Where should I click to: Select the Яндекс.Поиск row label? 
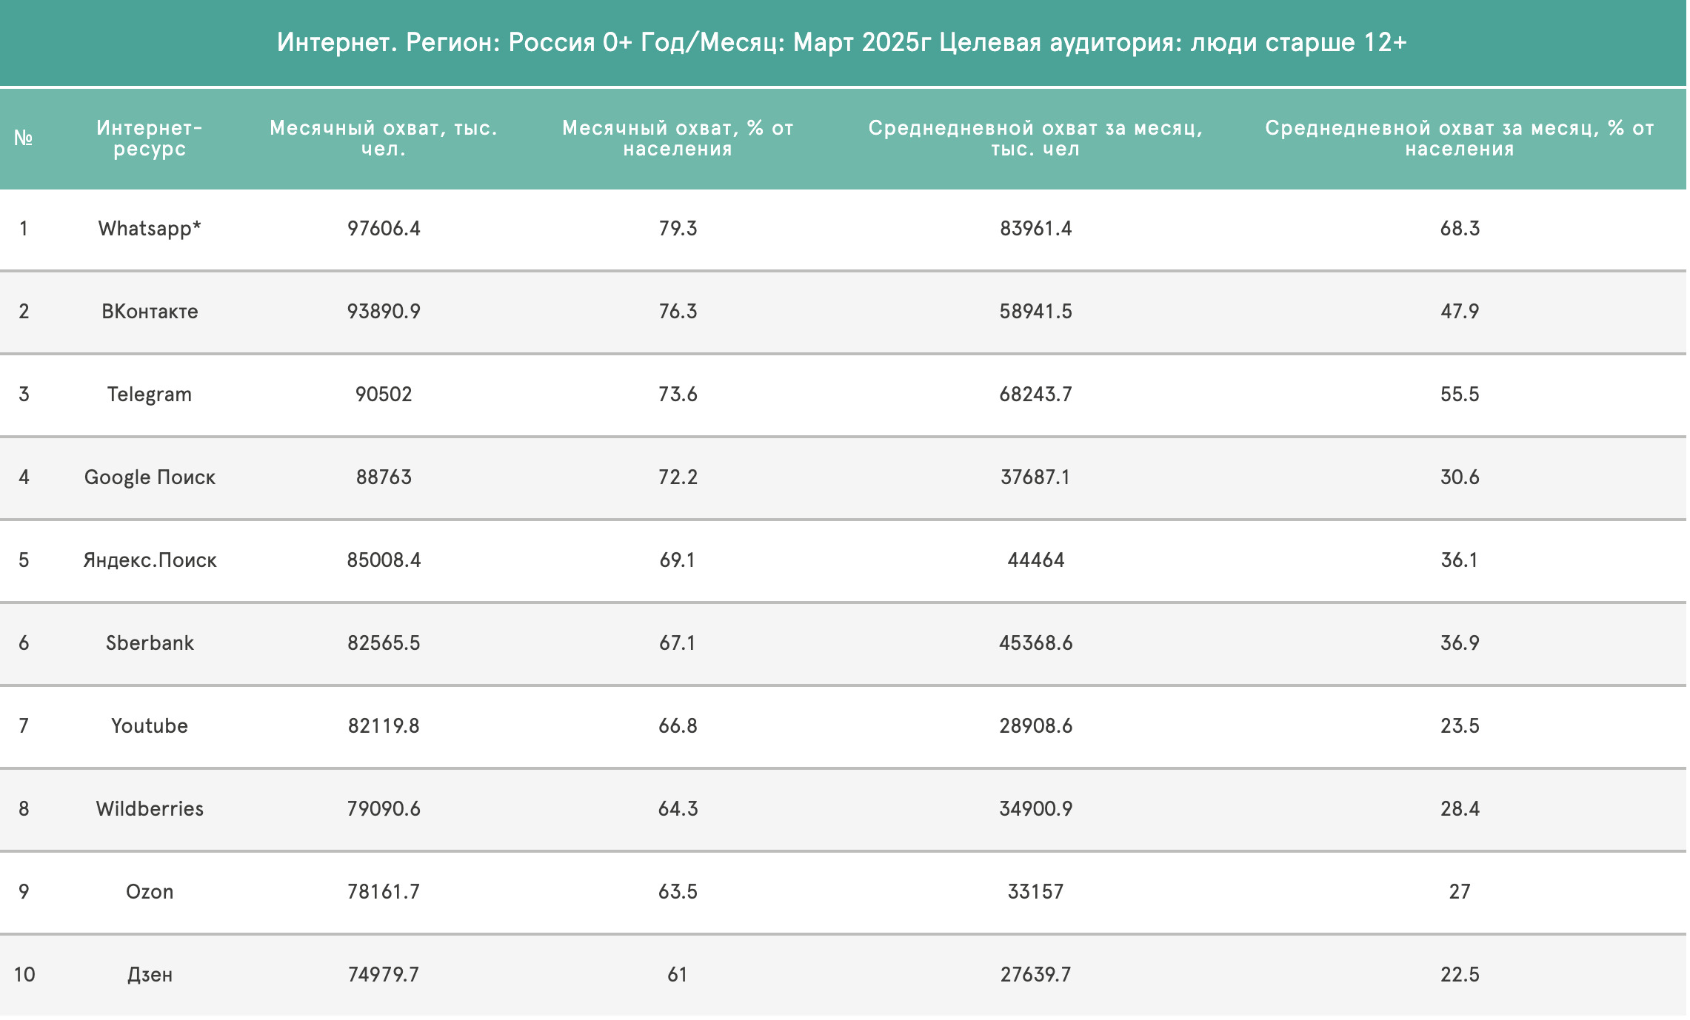pos(150,560)
